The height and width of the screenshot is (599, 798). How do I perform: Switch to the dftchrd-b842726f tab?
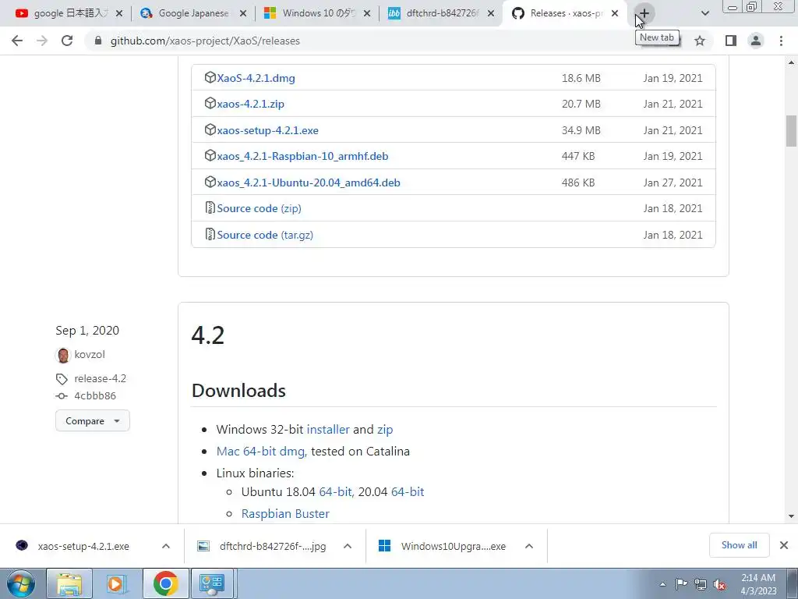(x=441, y=13)
